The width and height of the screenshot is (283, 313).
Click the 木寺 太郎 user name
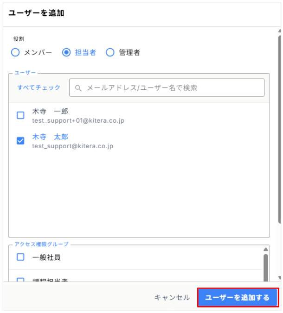50,137
